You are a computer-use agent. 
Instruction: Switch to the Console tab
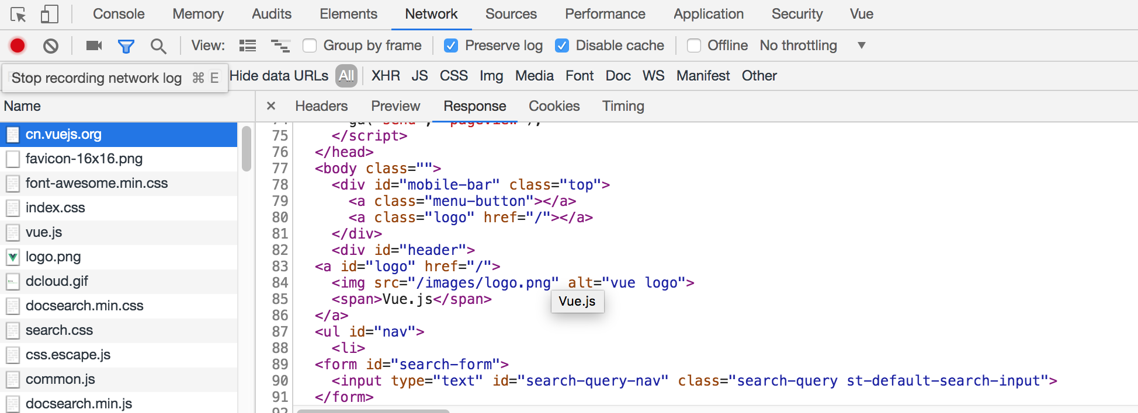[119, 14]
